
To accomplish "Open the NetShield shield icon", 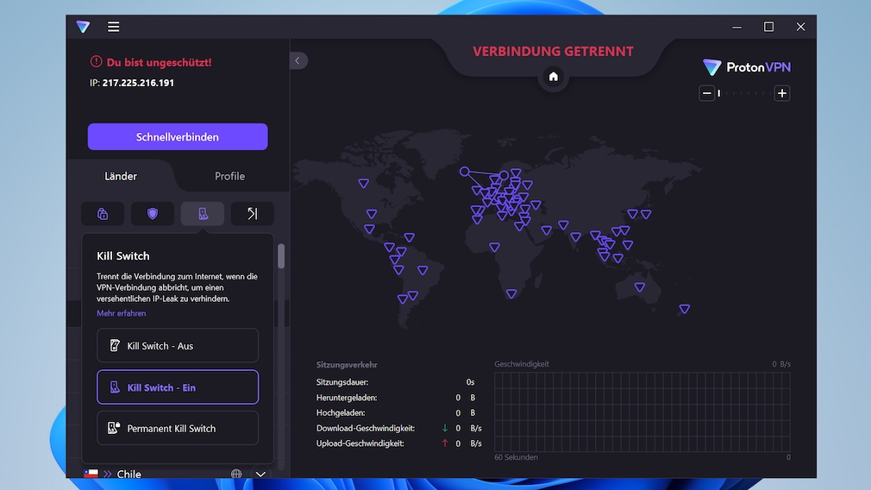I will pyautogui.click(x=153, y=214).
